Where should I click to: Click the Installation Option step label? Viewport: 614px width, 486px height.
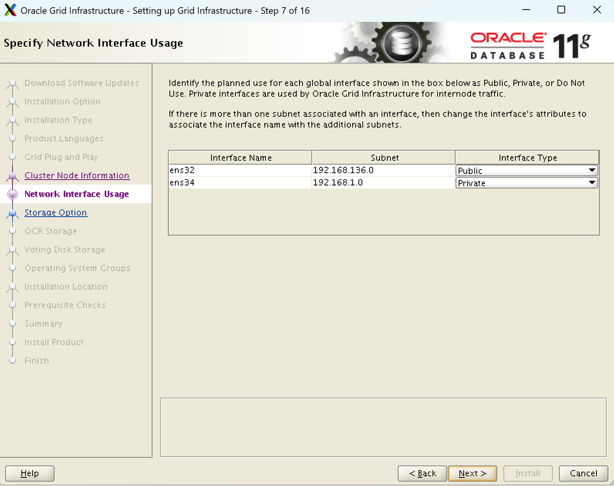(x=63, y=102)
